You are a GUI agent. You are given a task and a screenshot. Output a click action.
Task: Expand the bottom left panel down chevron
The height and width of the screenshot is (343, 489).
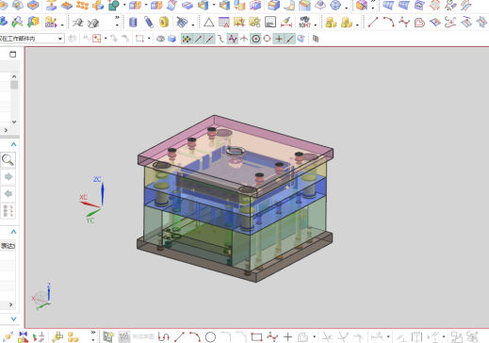(x=13, y=319)
